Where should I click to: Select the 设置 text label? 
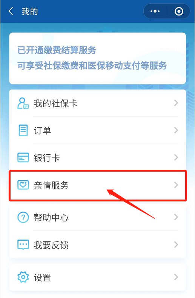pos(42,278)
